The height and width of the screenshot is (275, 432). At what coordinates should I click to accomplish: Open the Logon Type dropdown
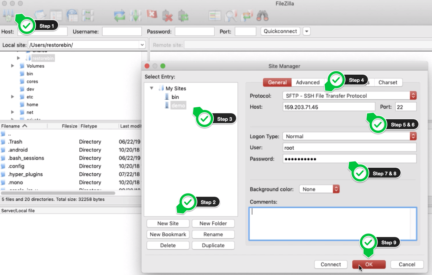413,136
